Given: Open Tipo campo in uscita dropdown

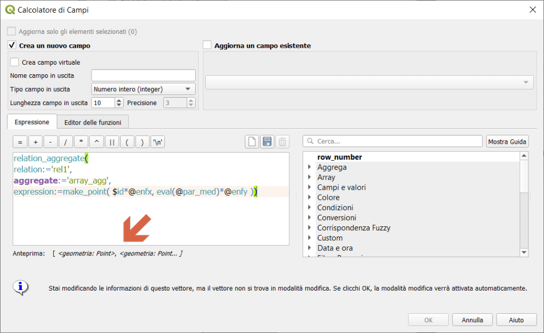Looking at the screenshot, I should (143, 89).
